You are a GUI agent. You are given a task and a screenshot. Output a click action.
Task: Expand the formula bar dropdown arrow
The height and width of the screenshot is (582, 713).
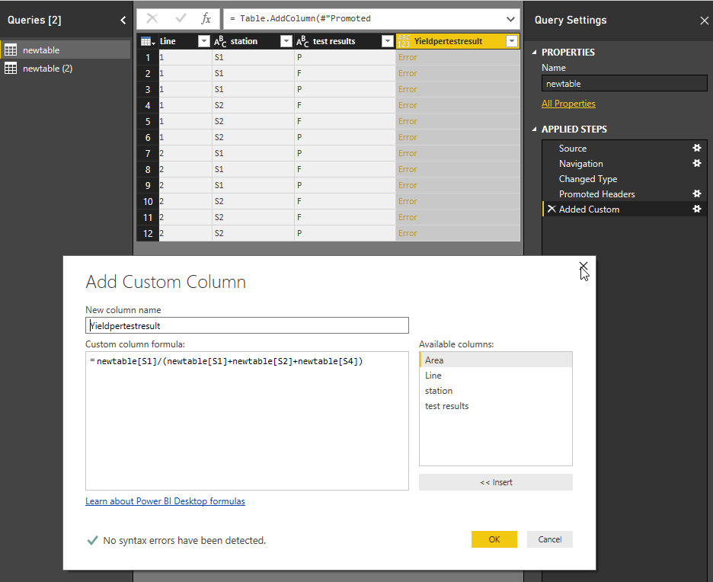click(510, 19)
